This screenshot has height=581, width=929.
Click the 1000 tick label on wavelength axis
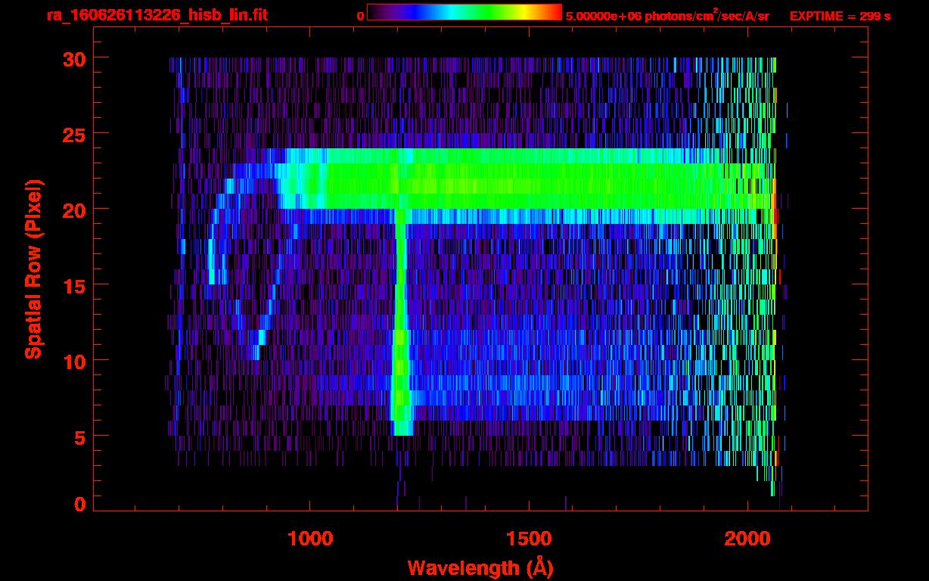pos(310,539)
